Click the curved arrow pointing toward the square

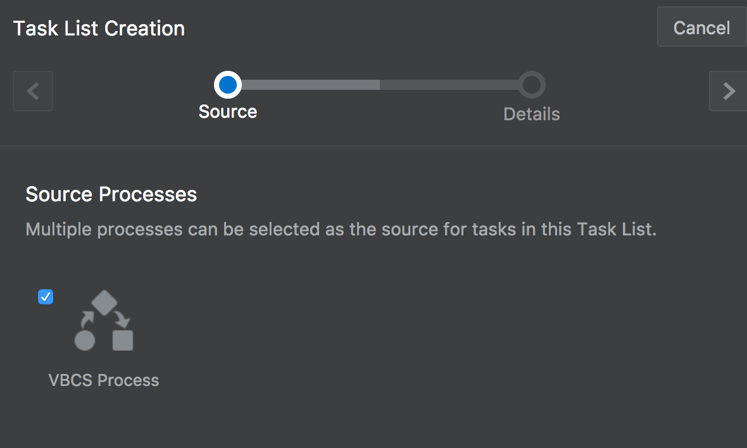(122, 320)
